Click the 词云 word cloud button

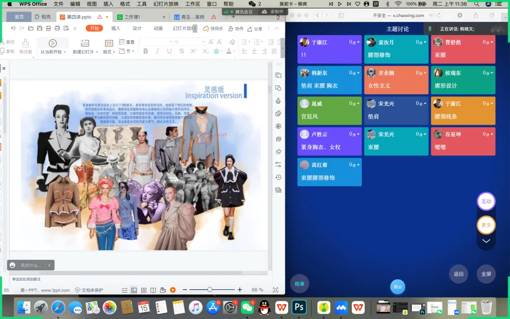point(398,287)
